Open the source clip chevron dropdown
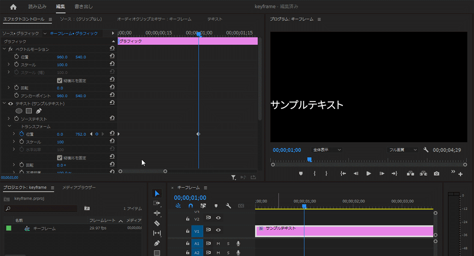 point(45,33)
